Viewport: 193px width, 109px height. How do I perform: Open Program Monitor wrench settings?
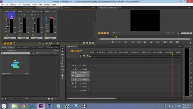[x=178, y=33]
